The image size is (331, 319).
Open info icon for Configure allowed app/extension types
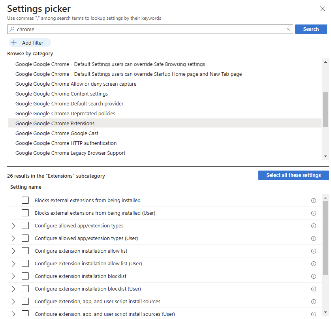pyautogui.click(x=314, y=226)
